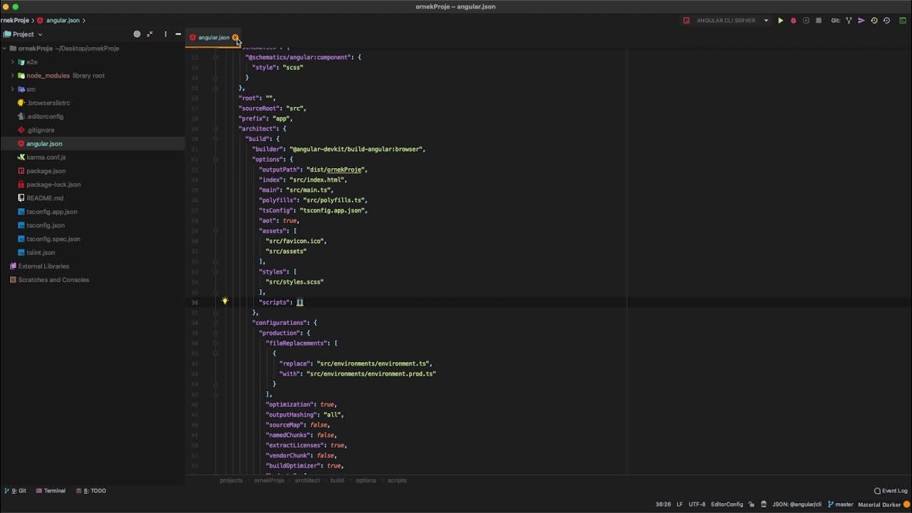The width and height of the screenshot is (912, 513).
Task: Toggle the Terminal tool window
Action: point(51,491)
